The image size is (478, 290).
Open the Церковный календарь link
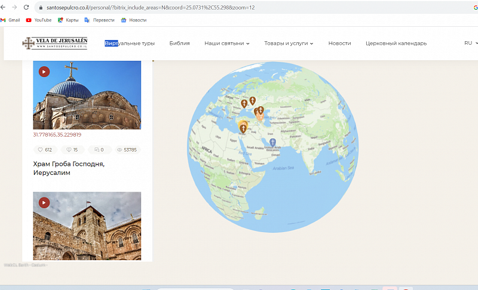pos(396,43)
